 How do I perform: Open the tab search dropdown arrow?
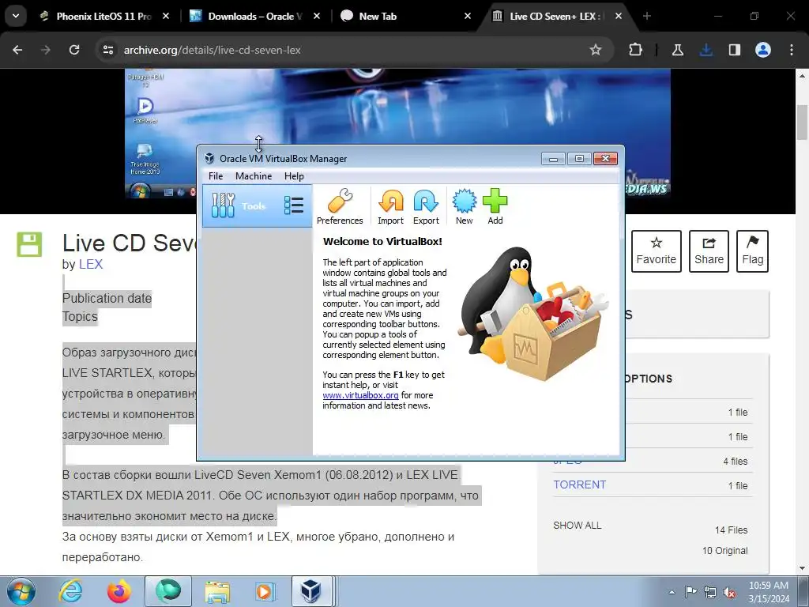[x=16, y=16]
